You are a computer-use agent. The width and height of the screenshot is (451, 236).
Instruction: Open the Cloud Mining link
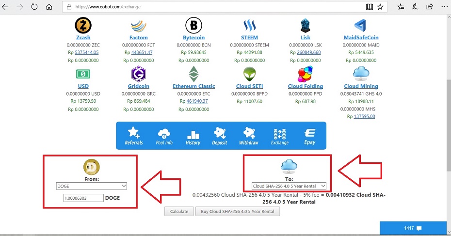tap(361, 86)
